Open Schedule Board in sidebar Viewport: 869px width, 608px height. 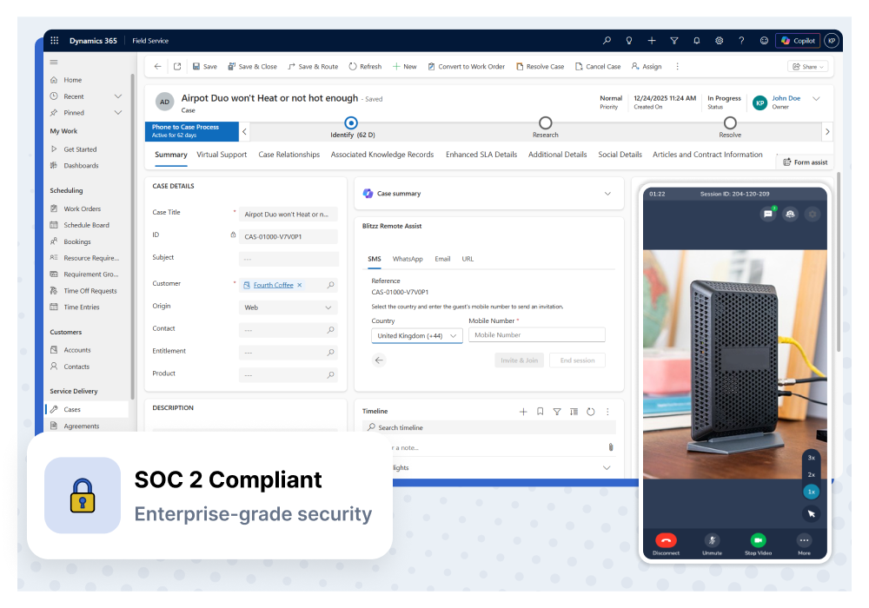click(x=86, y=225)
